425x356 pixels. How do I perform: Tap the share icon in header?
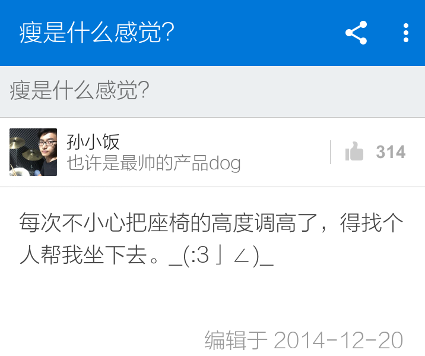[356, 33]
